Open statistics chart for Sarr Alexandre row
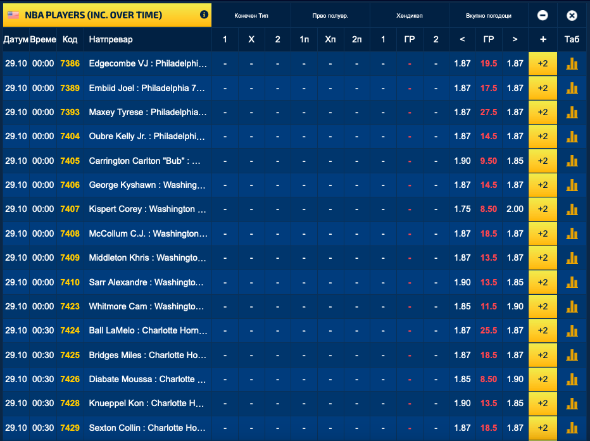The height and width of the screenshot is (441, 590). point(572,282)
